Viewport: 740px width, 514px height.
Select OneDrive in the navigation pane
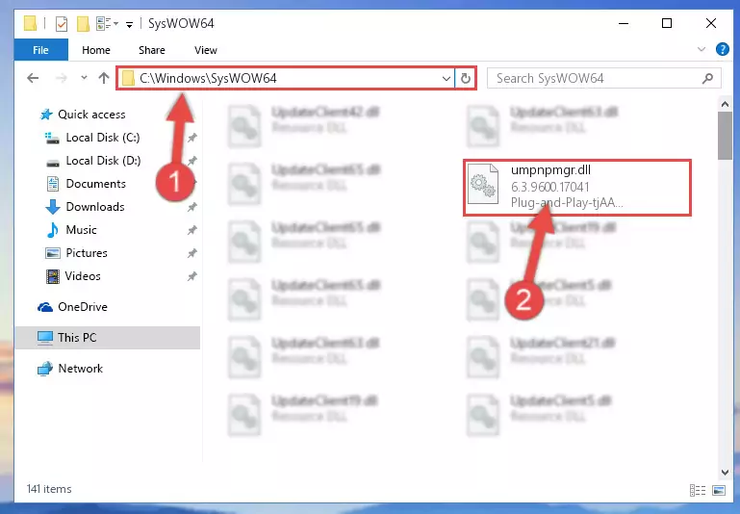point(83,307)
